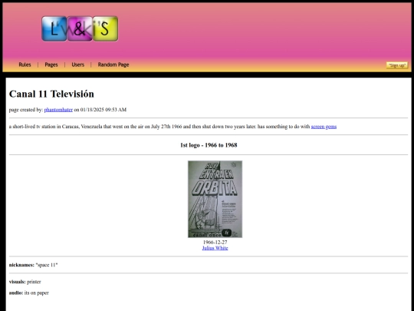
Task: Click the "visuals: printer" line
Action: point(25,282)
